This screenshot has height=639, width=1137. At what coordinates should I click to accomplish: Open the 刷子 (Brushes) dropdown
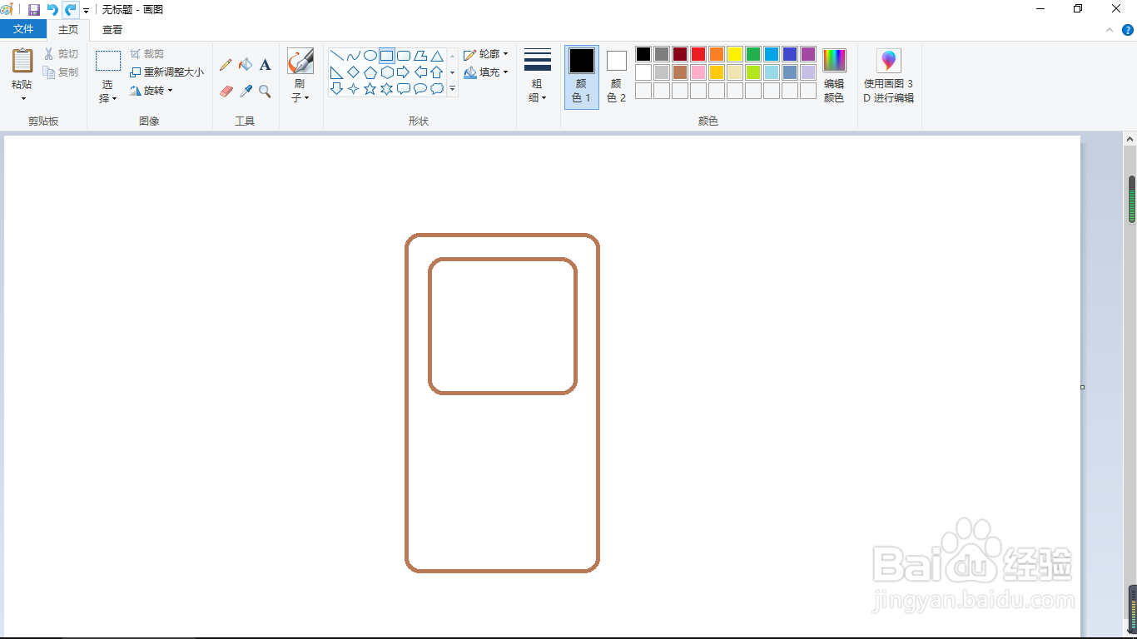300,91
